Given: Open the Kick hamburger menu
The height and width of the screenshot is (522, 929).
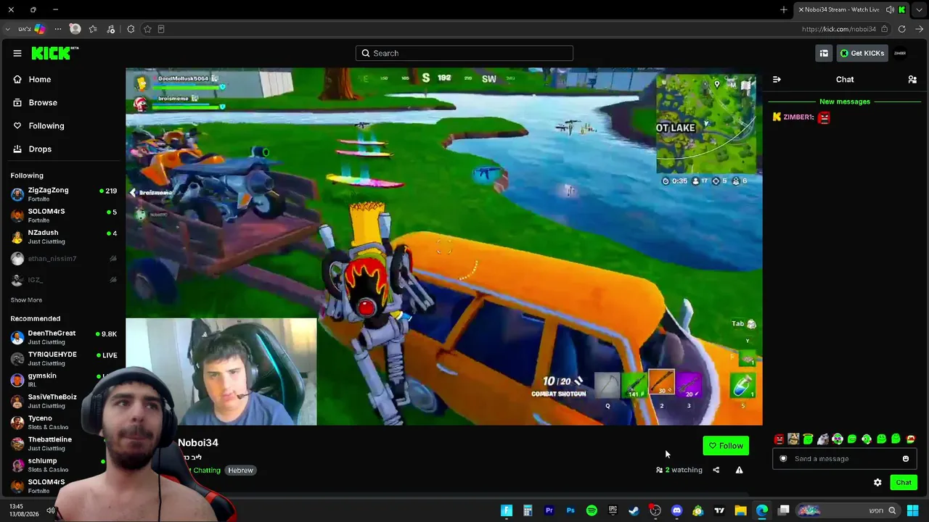Looking at the screenshot, I should 17,53.
